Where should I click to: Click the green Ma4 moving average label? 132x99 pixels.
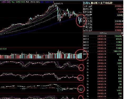(x=18, y=2)
